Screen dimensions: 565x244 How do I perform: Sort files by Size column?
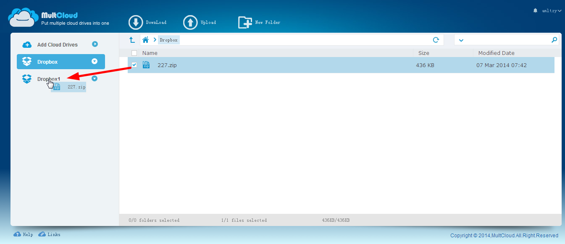point(424,53)
